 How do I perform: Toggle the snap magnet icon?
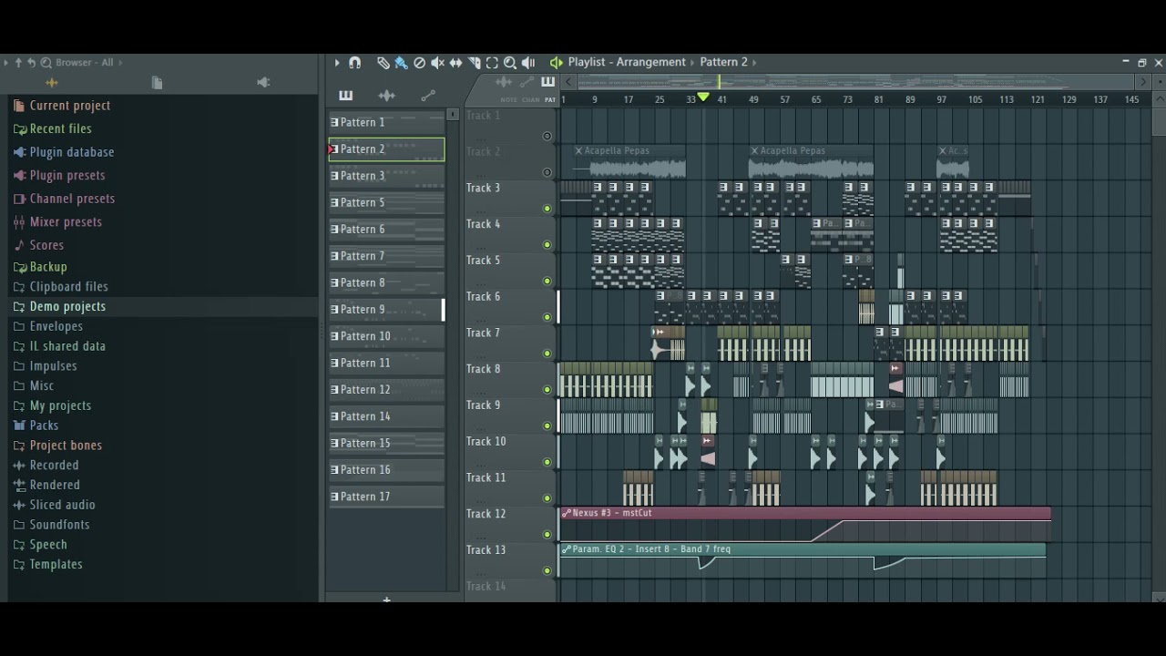click(x=355, y=62)
